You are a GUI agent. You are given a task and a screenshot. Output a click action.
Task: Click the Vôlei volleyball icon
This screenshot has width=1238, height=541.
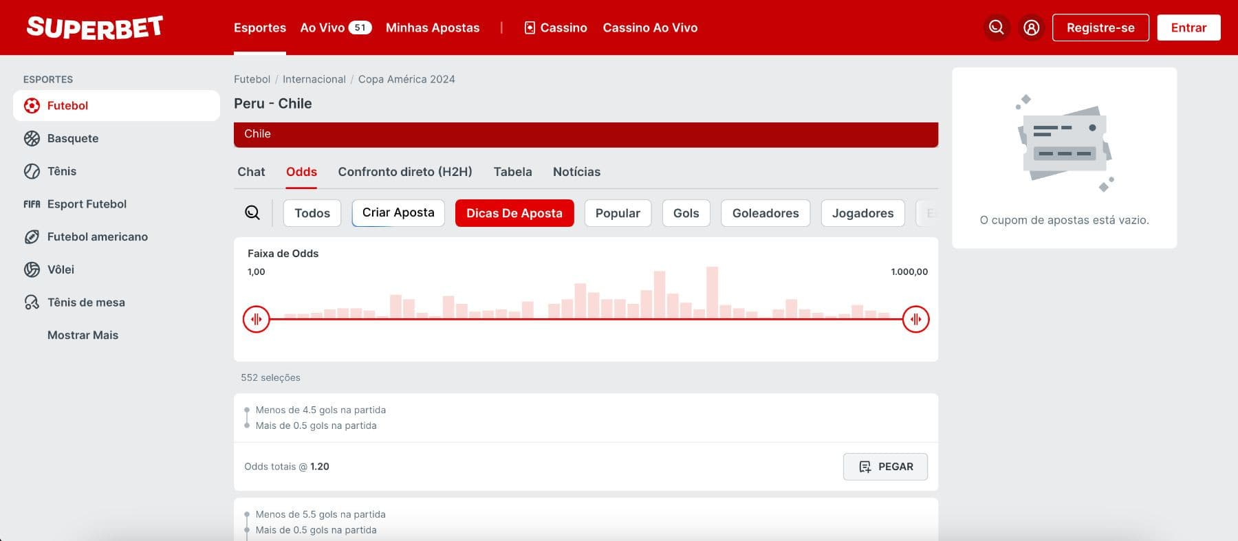click(x=32, y=269)
